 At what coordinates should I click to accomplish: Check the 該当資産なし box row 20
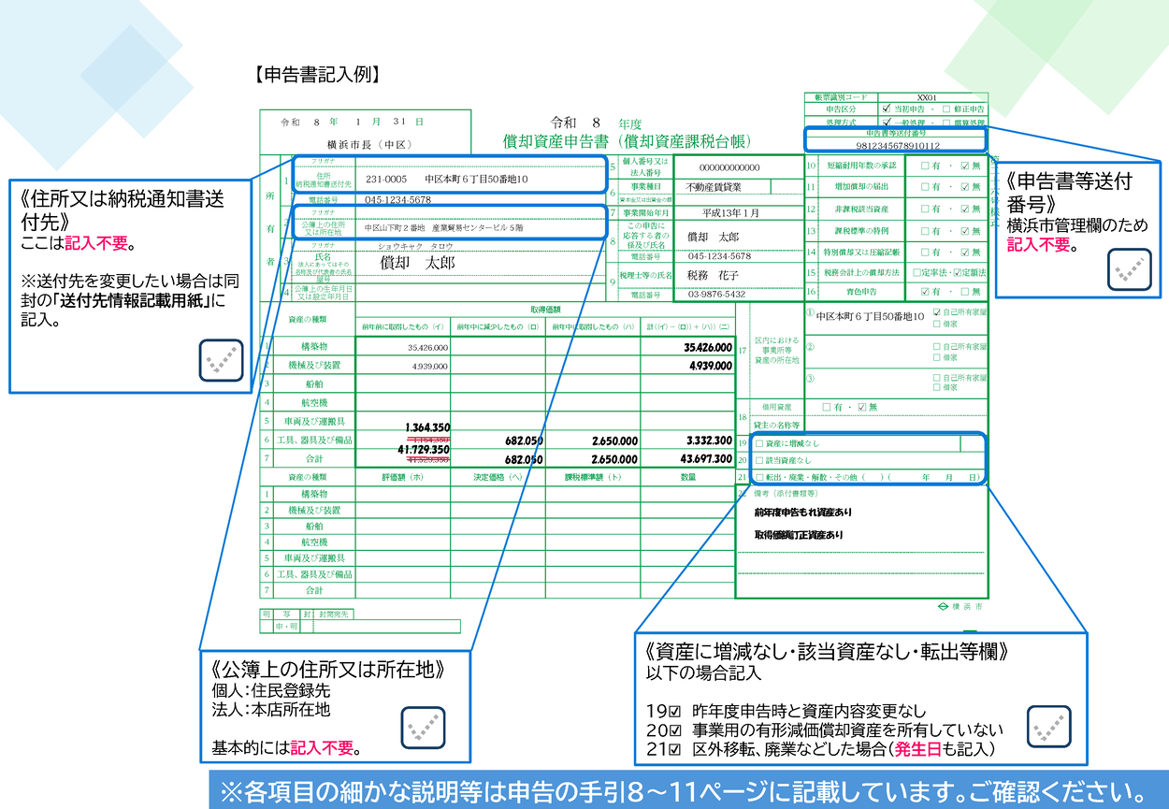point(759,460)
